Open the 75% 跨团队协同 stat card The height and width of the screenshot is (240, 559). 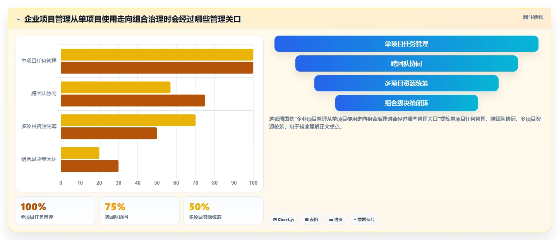click(x=139, y=211)
